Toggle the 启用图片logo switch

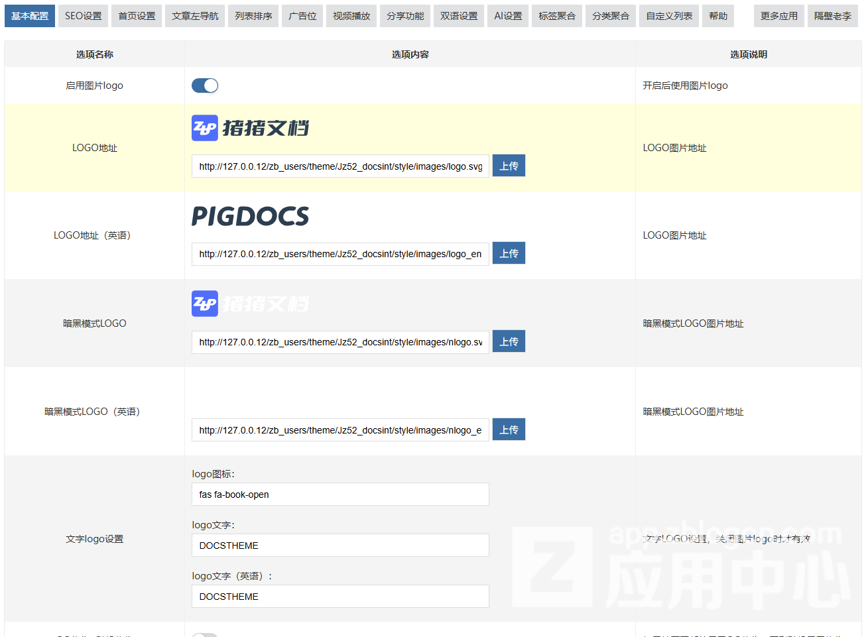coord(204,85)
